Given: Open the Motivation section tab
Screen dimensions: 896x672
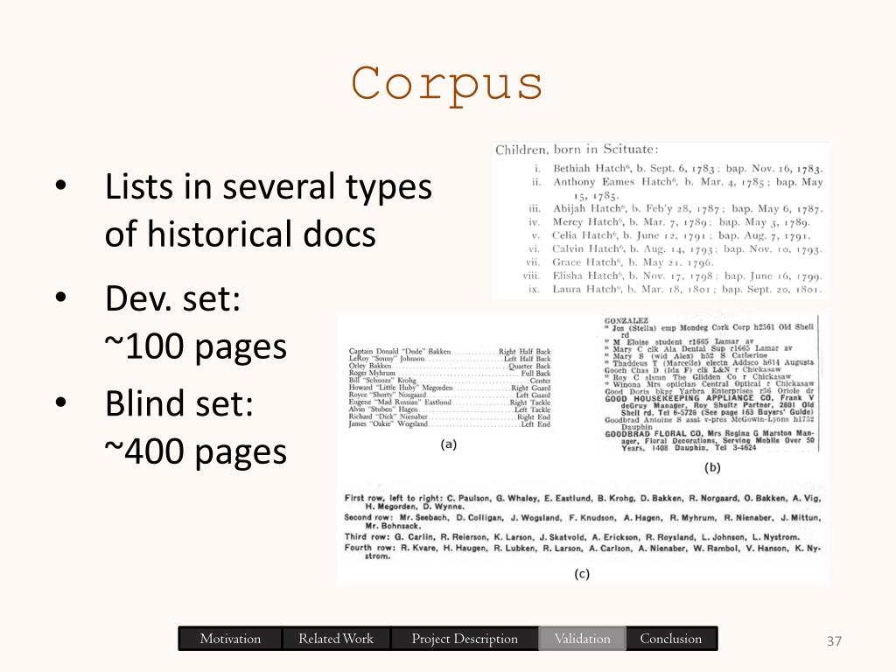Looking at the screenshot, I should [230, 638].
